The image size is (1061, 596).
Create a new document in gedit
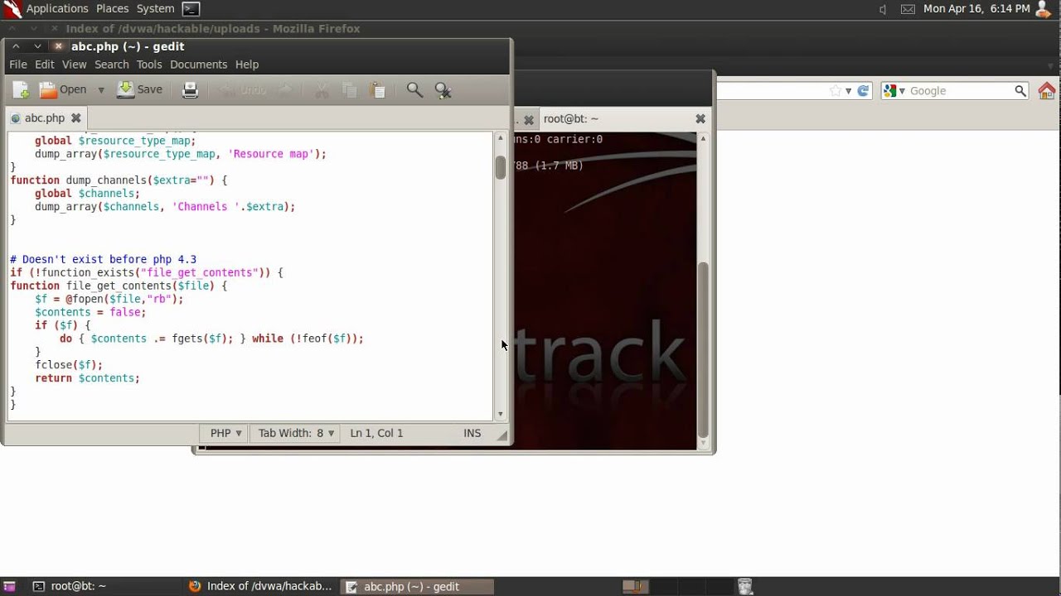[x=21, y=90]
